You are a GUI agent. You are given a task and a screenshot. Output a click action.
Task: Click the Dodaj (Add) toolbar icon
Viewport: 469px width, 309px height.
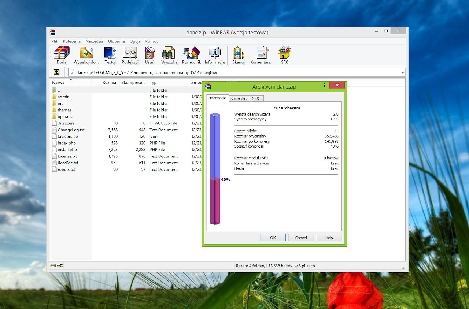pyautogui.click(x=62, y=53)
